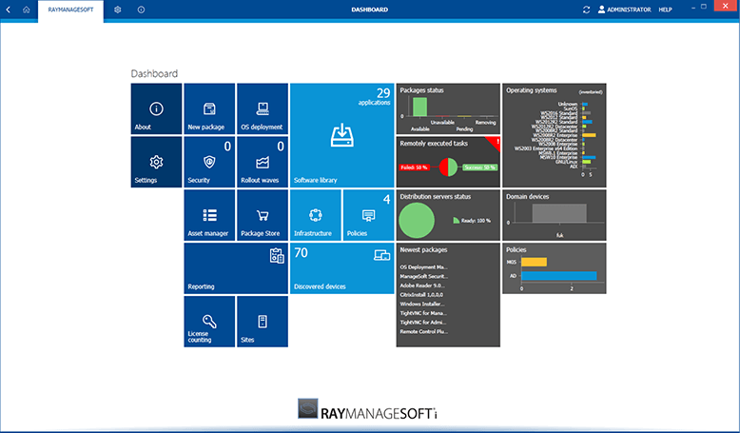Open the Operating systems chart widget

click(x=555, y=135)
